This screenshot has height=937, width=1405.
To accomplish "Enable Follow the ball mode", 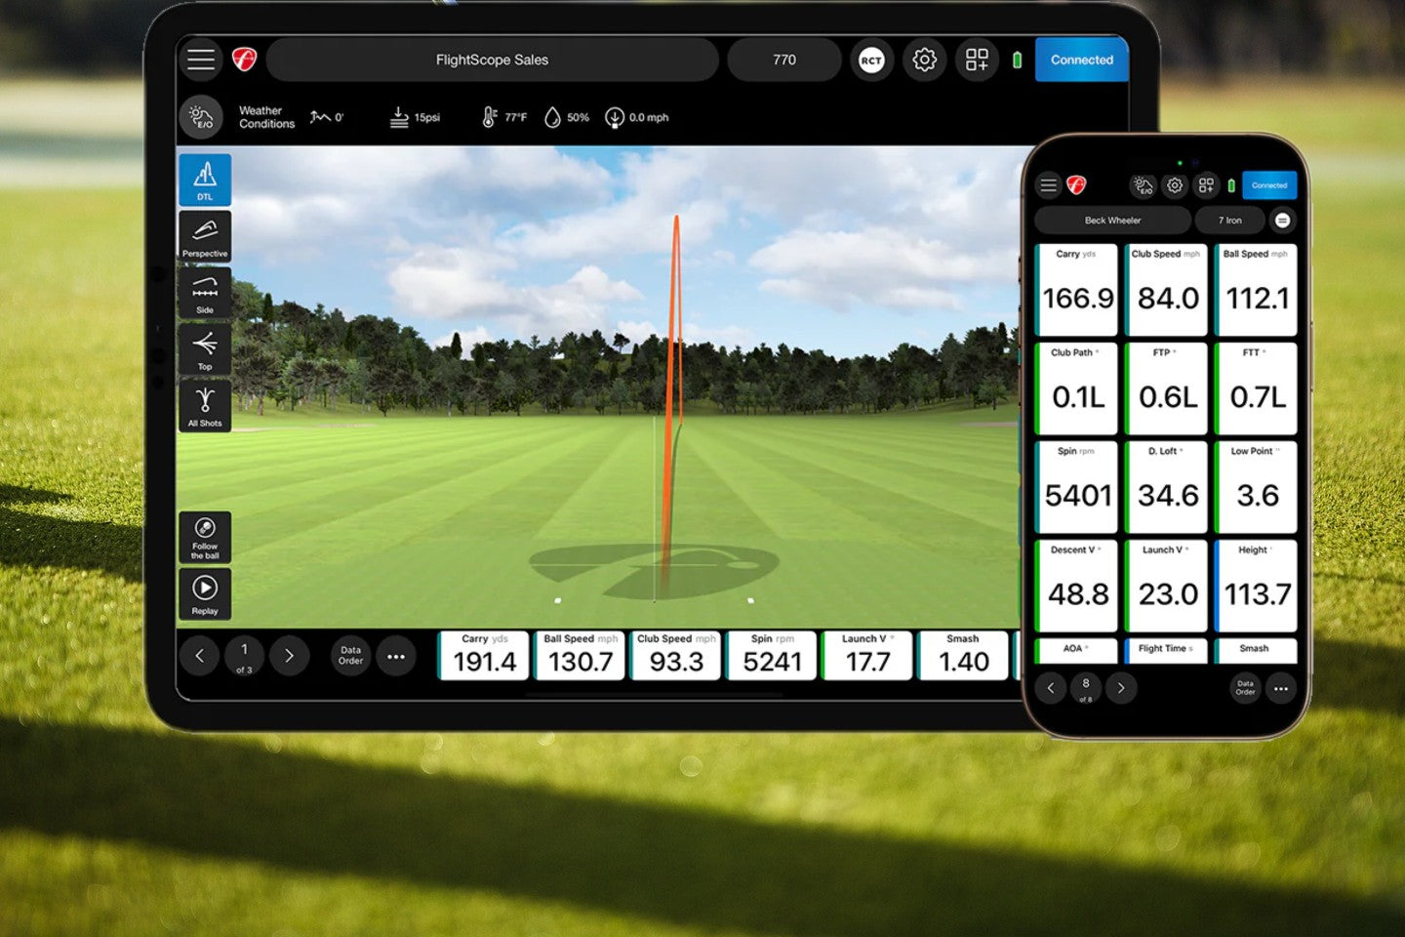I will tap(204, 537).
